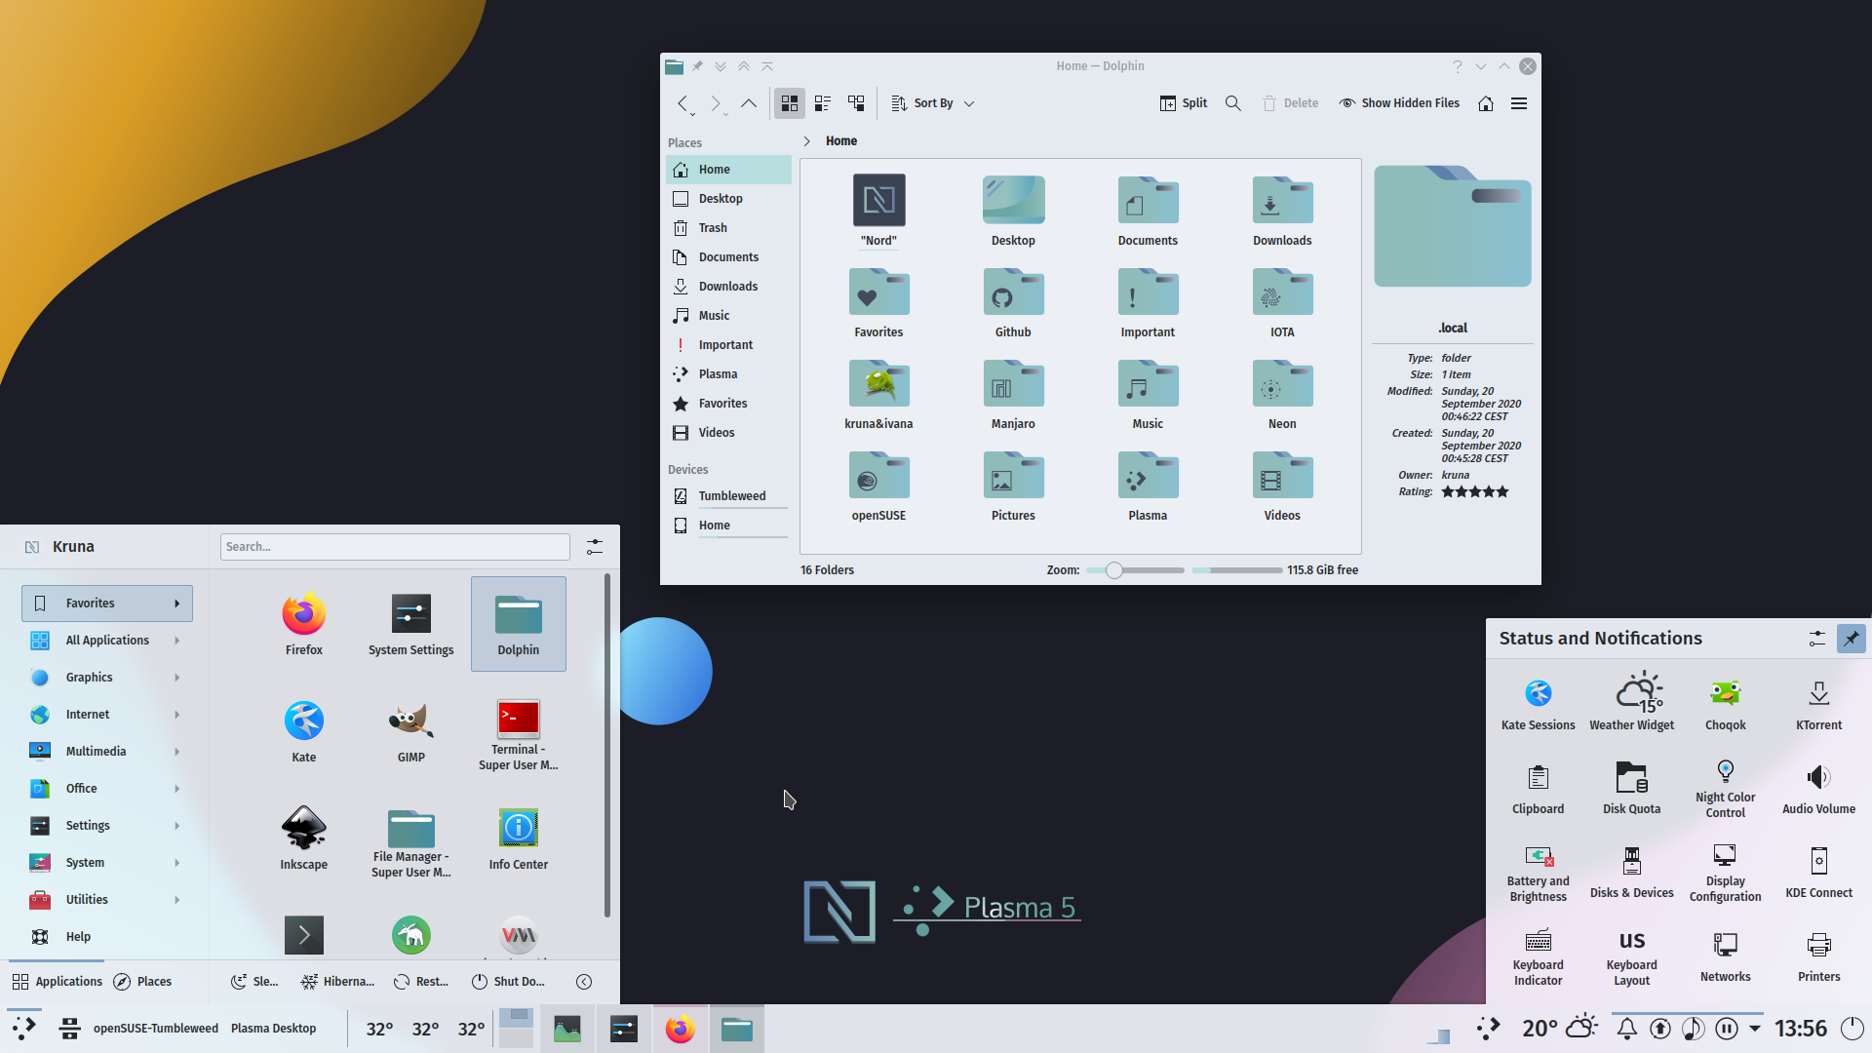Toggle Dolphin window pin in title bar
Screen dimensions: 1872x1053
coord(697,66)
